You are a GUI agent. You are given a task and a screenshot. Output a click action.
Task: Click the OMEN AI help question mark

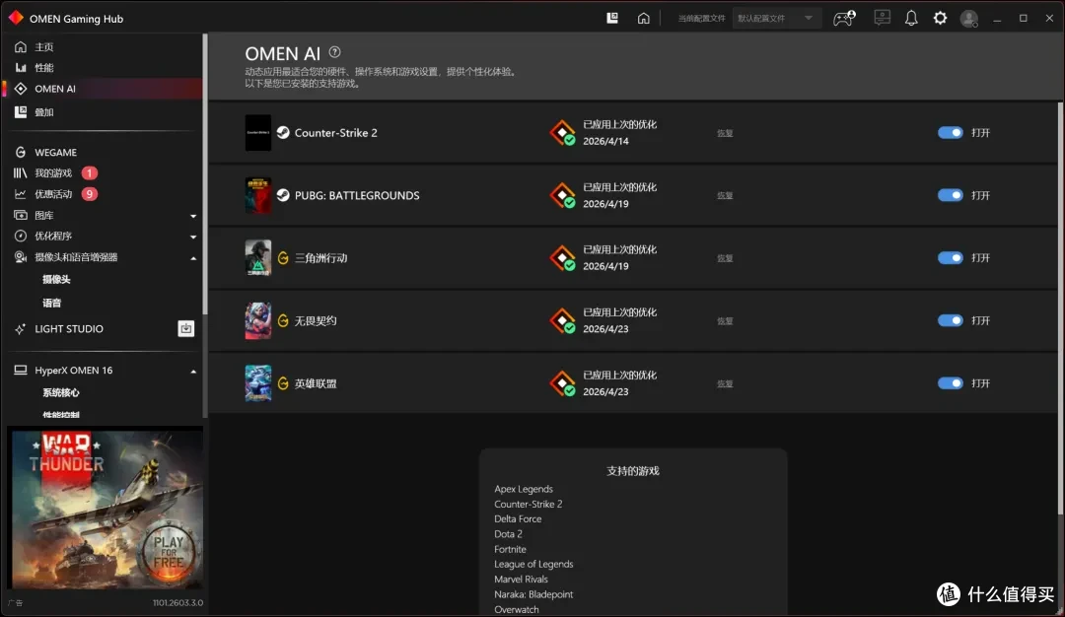point(335,52)
